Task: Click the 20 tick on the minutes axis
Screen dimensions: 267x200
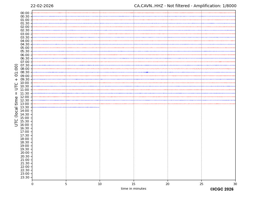Action: point(167,184)
